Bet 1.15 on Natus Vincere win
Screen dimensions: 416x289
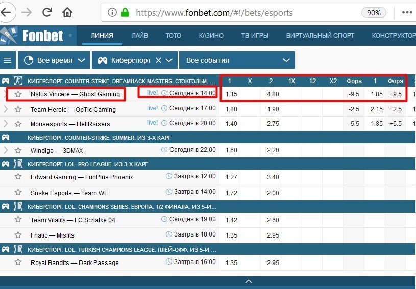pos(231,94)
